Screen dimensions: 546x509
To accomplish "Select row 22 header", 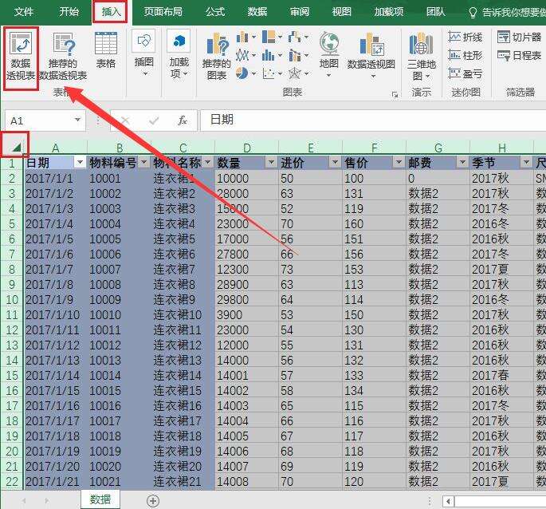I will (x=12, y=482).
